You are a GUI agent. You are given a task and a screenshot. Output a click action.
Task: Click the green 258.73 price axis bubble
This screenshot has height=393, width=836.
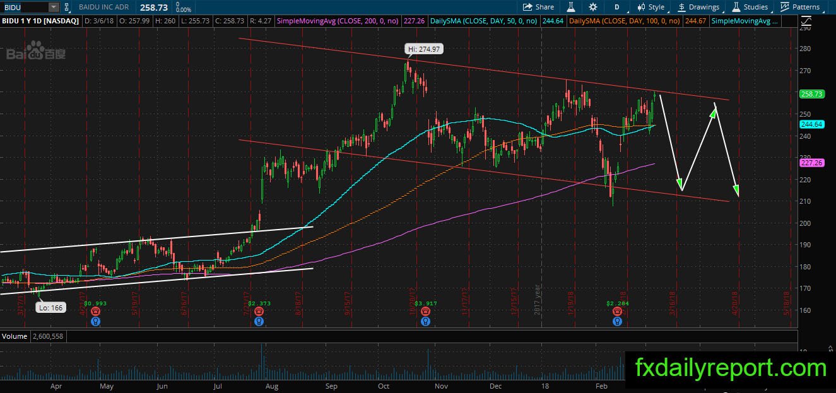click(812, 93)
